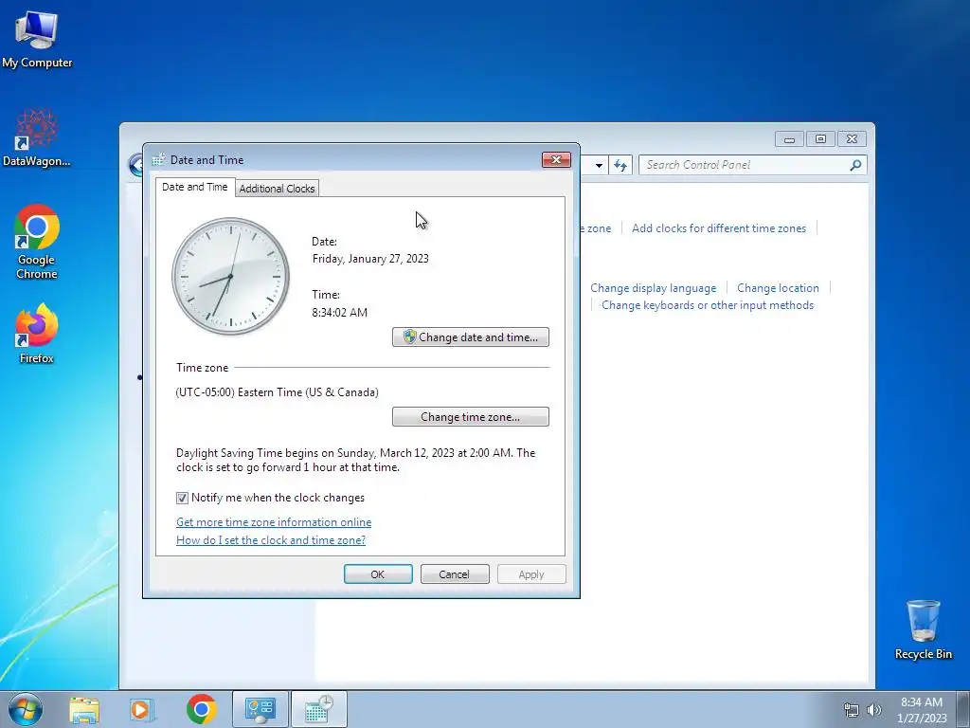This screenshot has height=728, width=970.
Task: Launch Google Chrome from the desktop
Action: [37, 242]
